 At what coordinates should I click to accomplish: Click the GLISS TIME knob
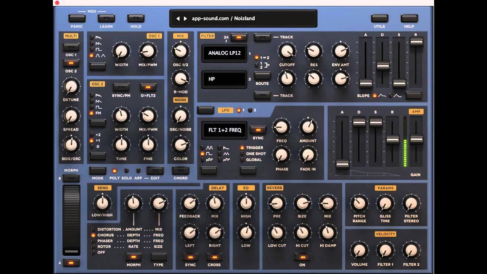(385, 204)
